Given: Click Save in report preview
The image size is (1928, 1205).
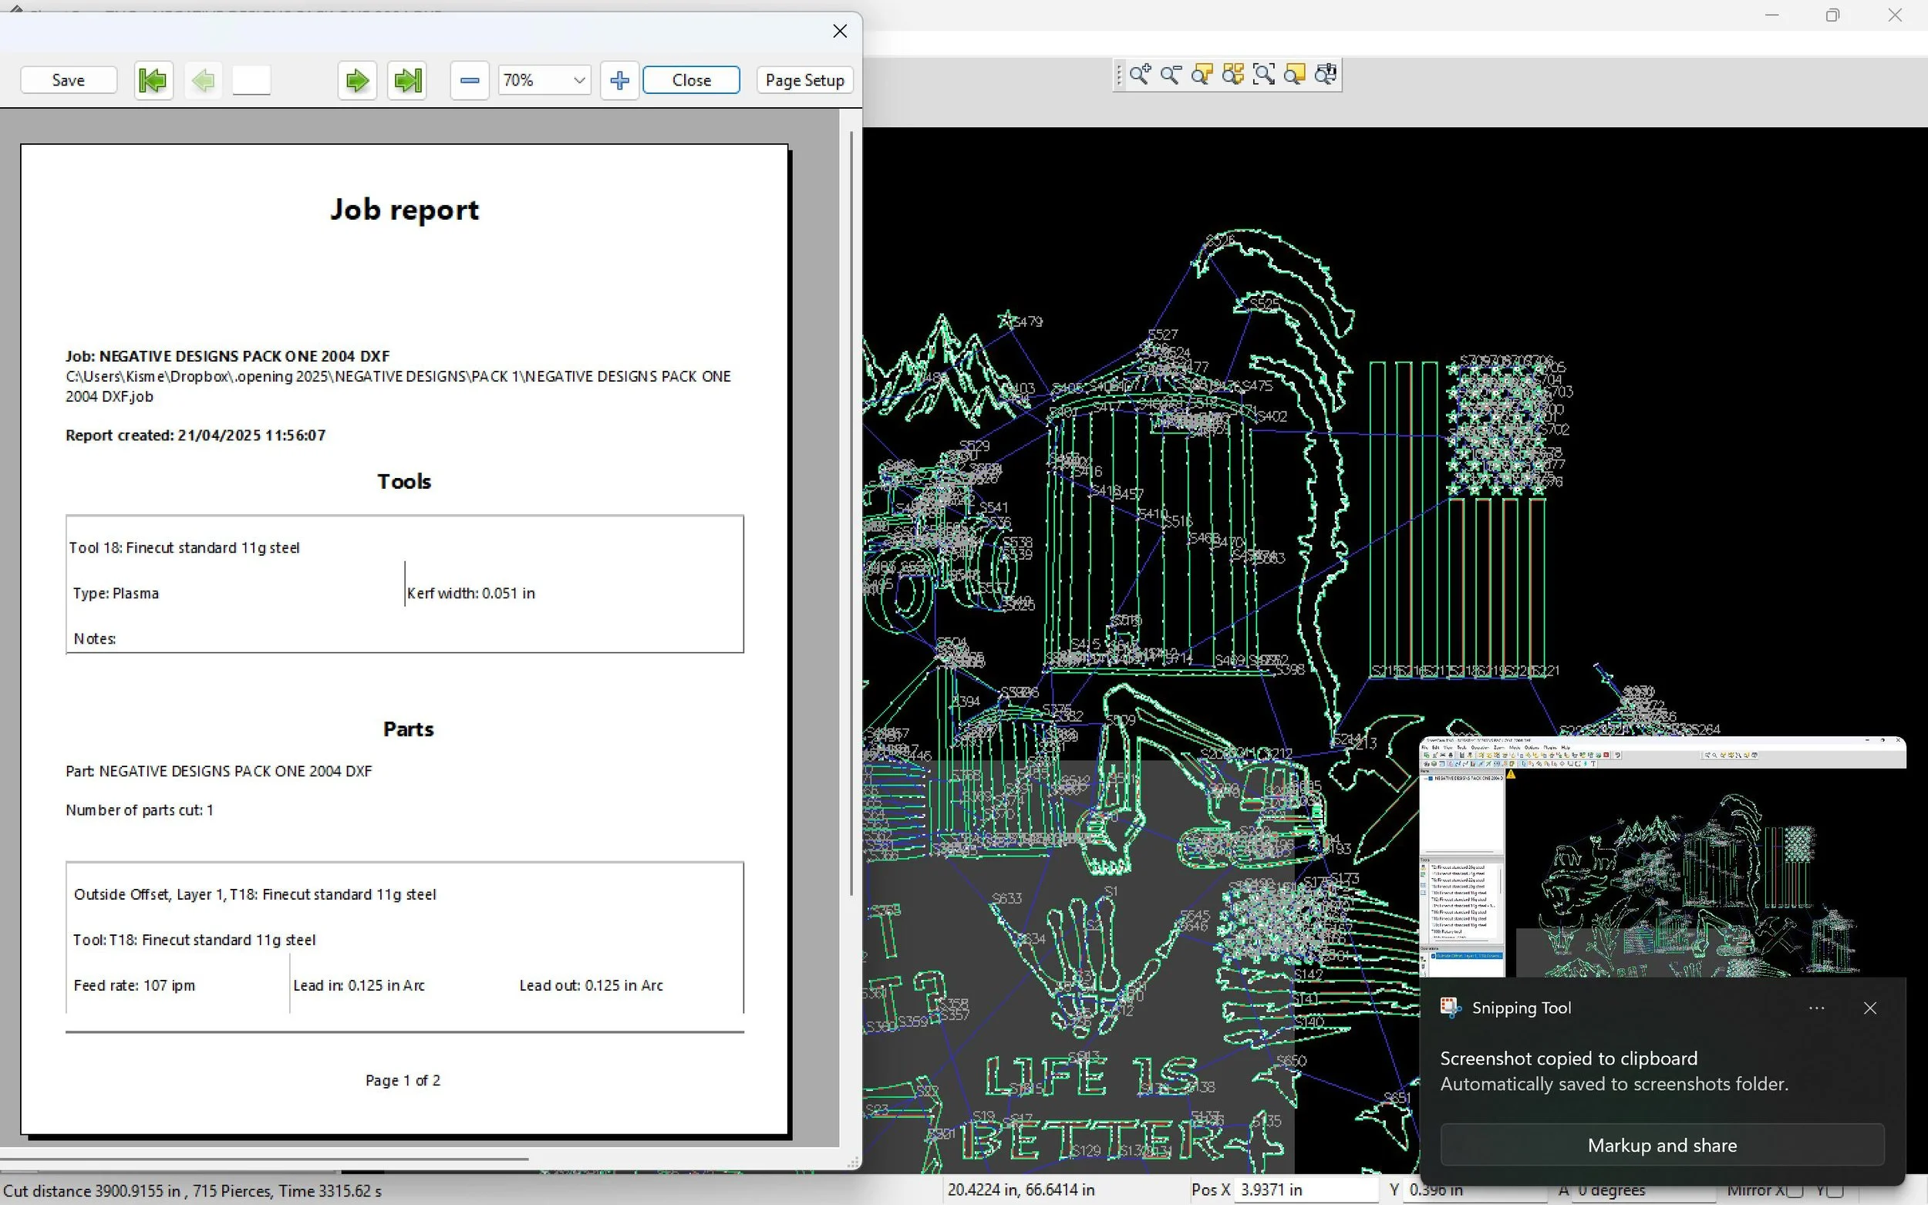Looking at the screenshot, I should pos(69,80).
